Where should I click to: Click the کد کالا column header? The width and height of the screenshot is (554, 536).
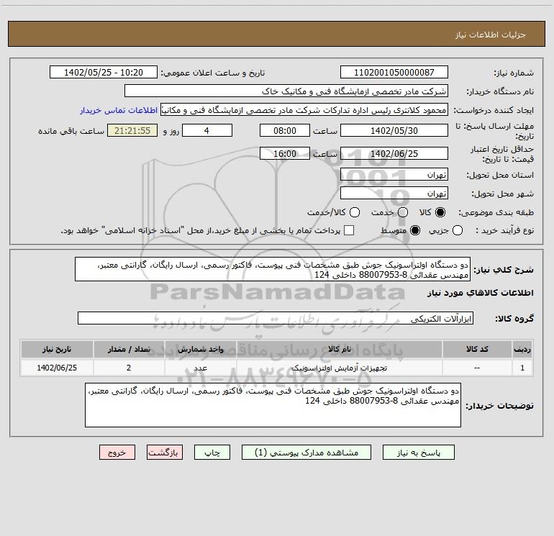point(477,349)
